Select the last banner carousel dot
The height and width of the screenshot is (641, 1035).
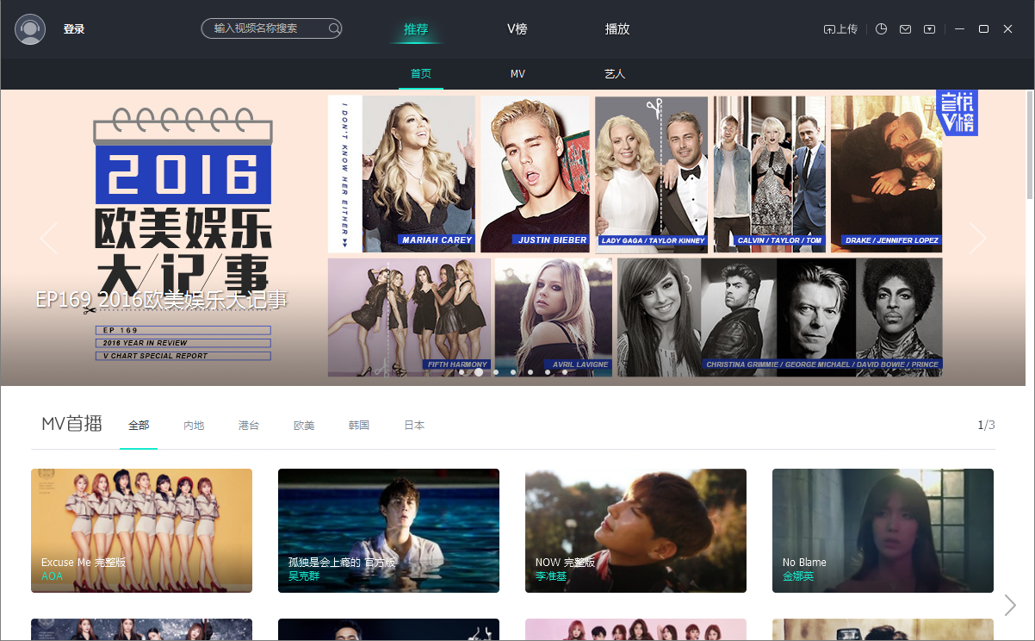565,372
